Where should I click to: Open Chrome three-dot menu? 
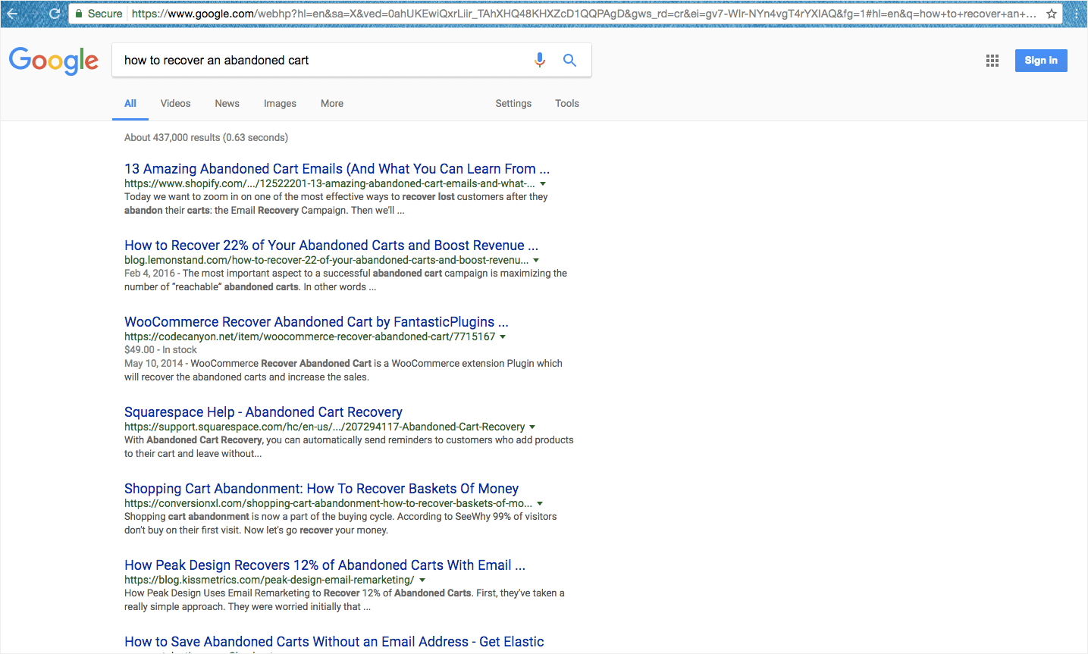pos(1076,14)
